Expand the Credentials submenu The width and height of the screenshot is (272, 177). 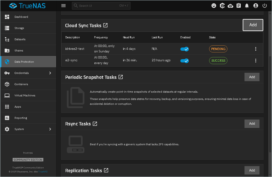click(50, 73)
